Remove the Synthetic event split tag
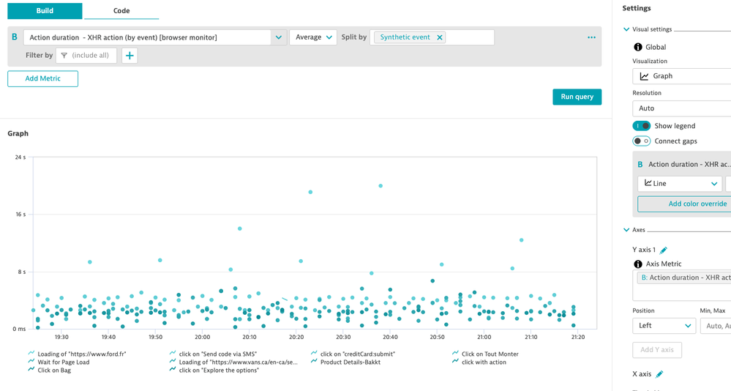 (440, 37)
